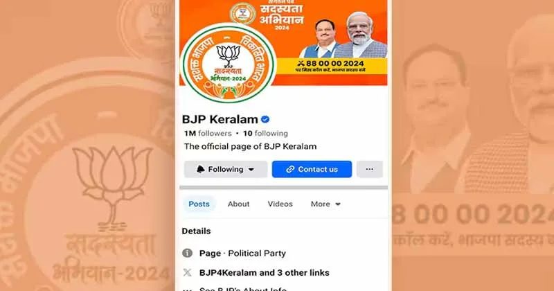This screenshot has width=554, height=291.
Task: Click the Page · Political Party detail
Action: tap(242, 253)
